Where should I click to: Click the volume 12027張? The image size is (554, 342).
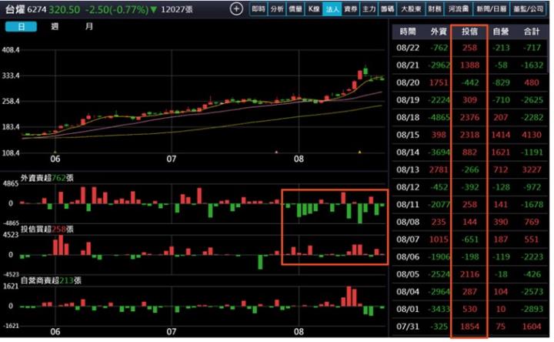click(x=177, y=9)
